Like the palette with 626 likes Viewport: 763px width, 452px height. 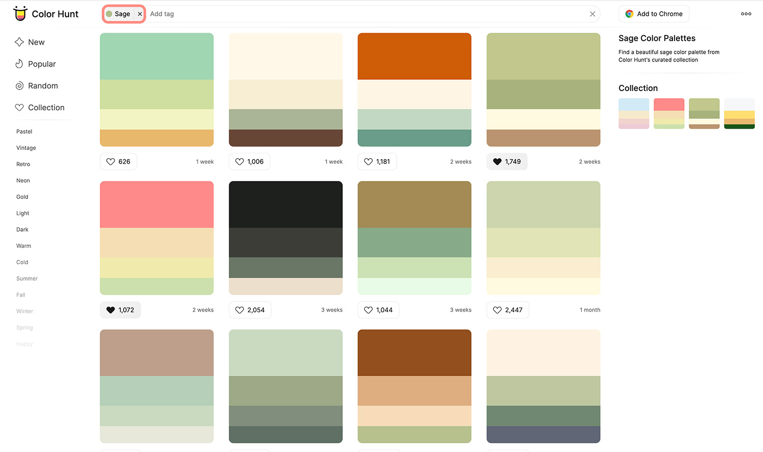[x=119, y=162]
